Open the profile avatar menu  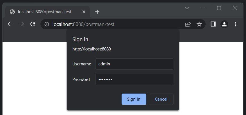tap(224, 24)
